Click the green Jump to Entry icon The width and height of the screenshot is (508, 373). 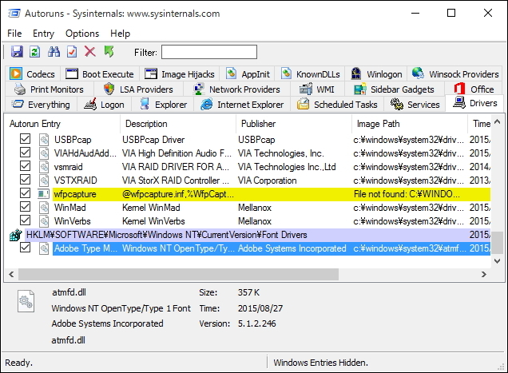pyautogui.click(x=109, y=52)
